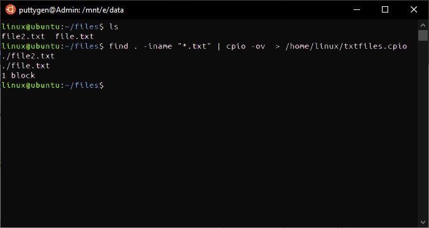Click the 'ls' command text
Screen dimensions: 429x228
click(x=114, y=27)
